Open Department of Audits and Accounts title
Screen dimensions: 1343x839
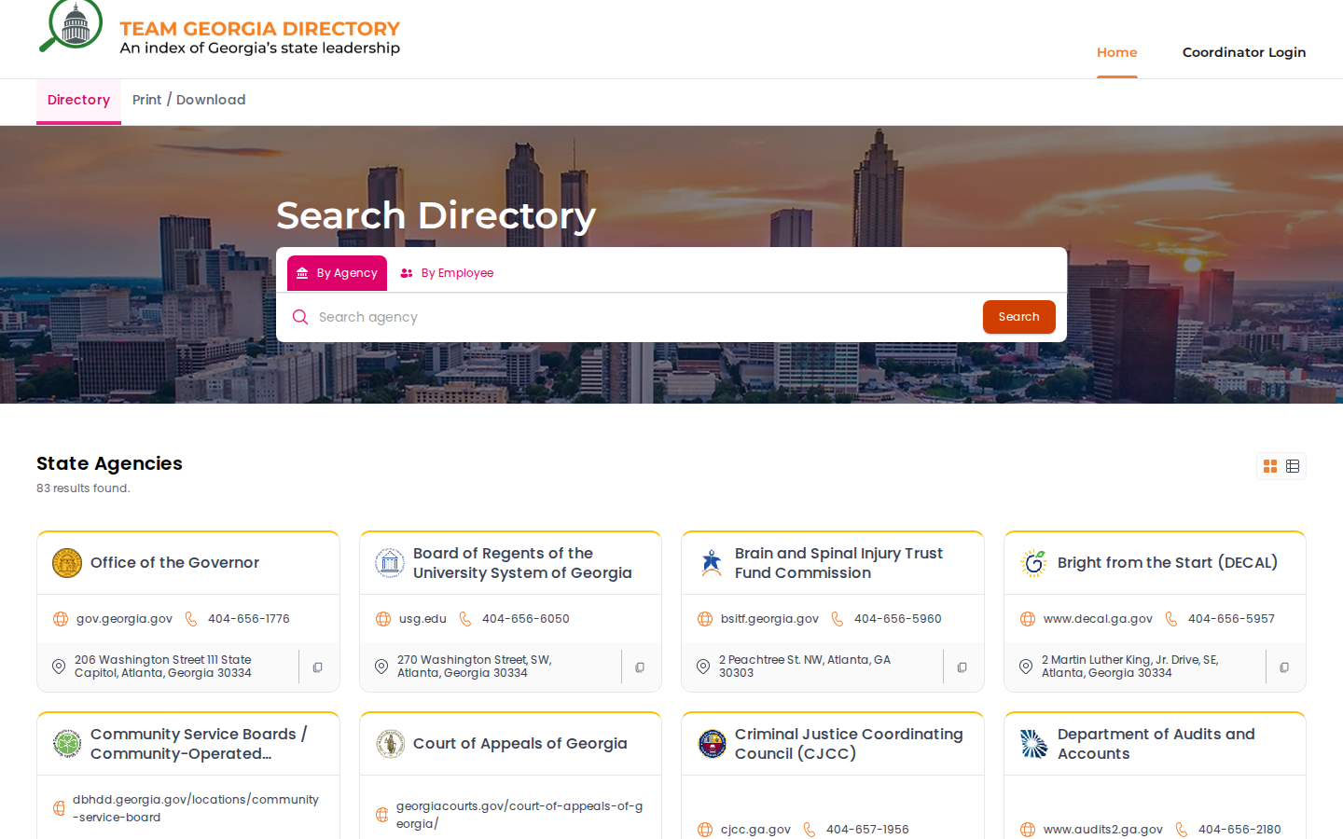click(1156, 744)
